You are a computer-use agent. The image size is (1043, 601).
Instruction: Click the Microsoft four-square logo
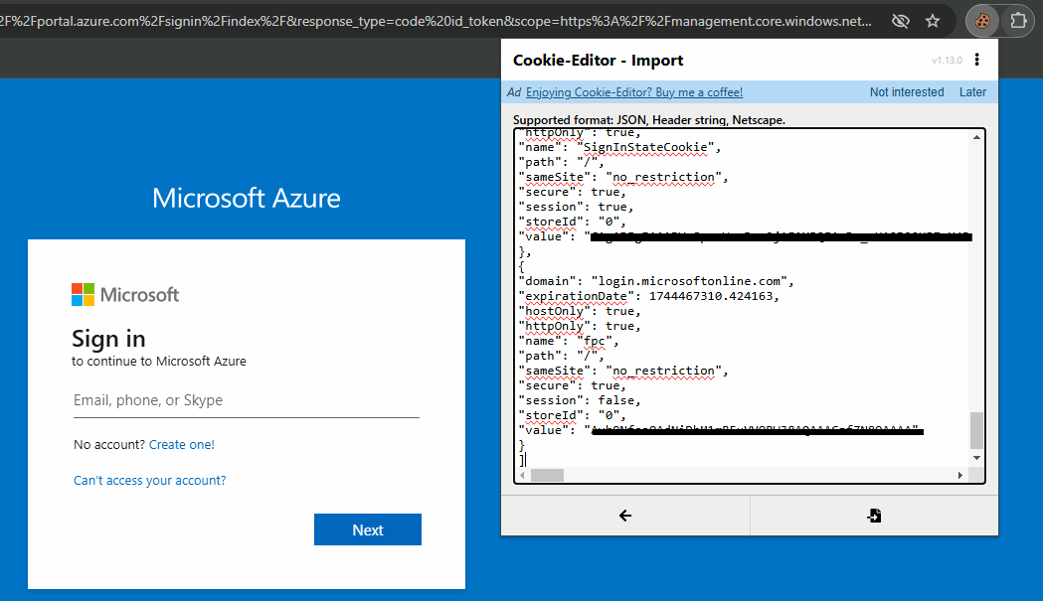[x=86, y=294]
